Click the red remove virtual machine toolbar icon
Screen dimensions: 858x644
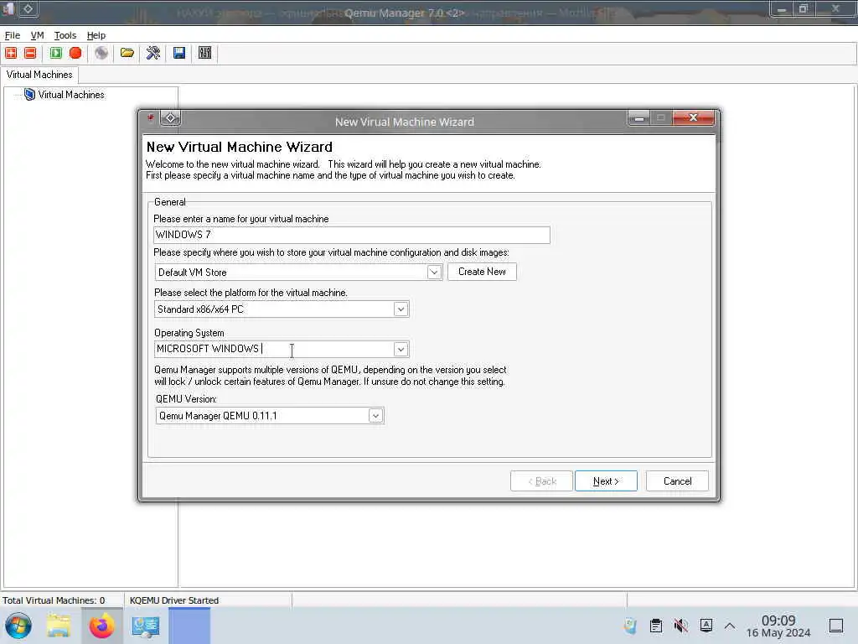[30, 53]
